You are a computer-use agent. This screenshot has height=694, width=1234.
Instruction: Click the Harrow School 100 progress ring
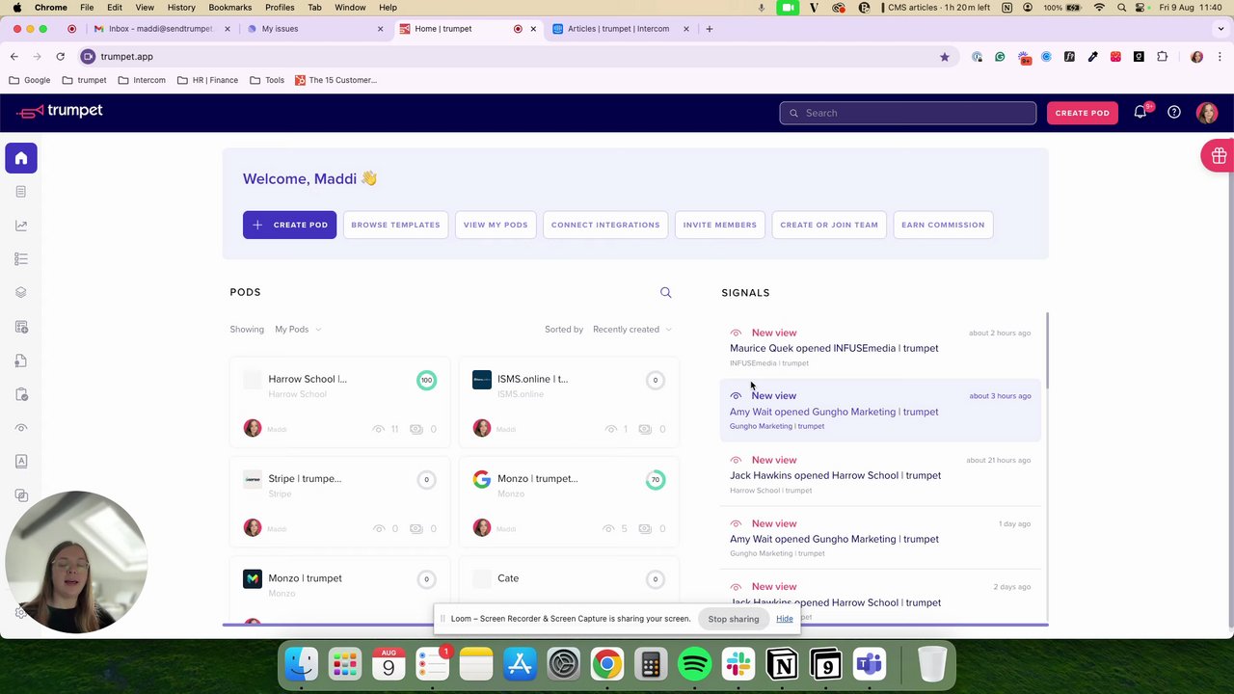pyautogui.click(x=426, y=380)
